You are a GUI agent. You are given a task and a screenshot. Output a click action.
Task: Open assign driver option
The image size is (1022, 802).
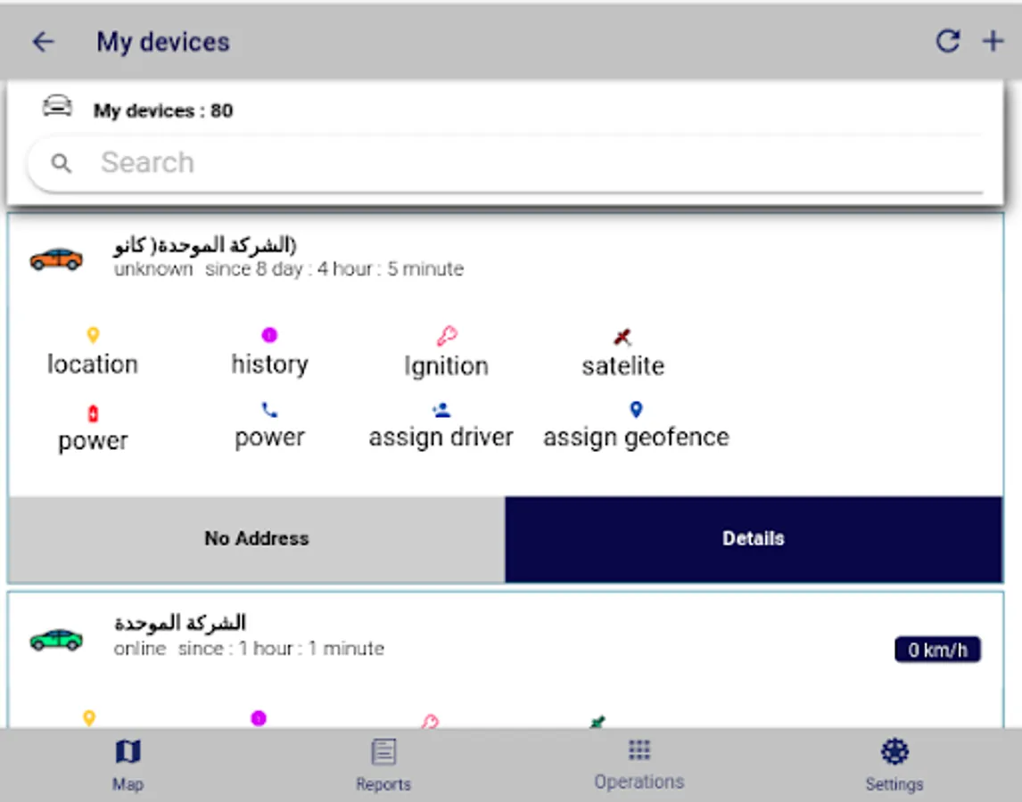tap(441, 425)
